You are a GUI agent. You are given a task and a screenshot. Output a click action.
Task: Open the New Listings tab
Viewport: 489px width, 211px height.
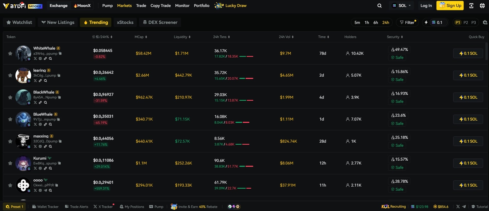[x=58, y=22]
